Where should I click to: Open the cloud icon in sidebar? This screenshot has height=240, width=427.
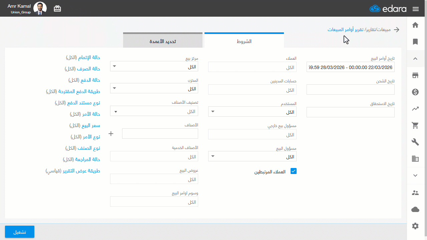pos(415,209)
